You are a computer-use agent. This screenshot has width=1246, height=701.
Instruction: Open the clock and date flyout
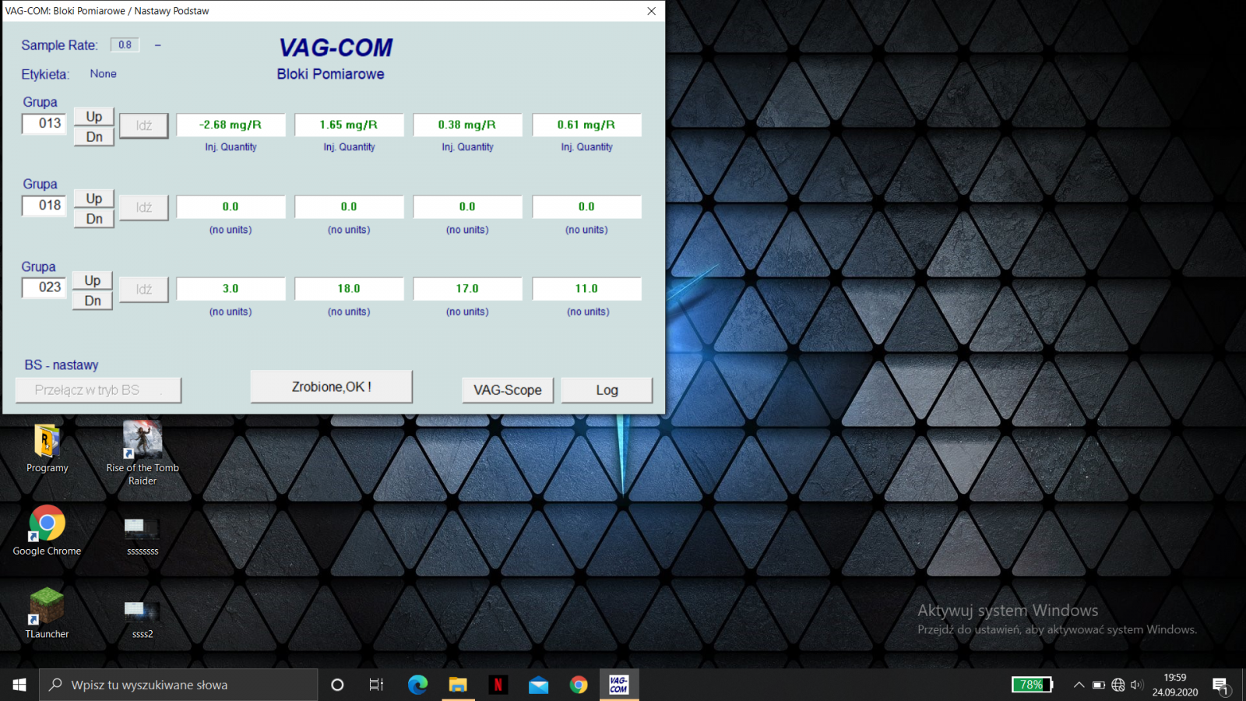1175,685
